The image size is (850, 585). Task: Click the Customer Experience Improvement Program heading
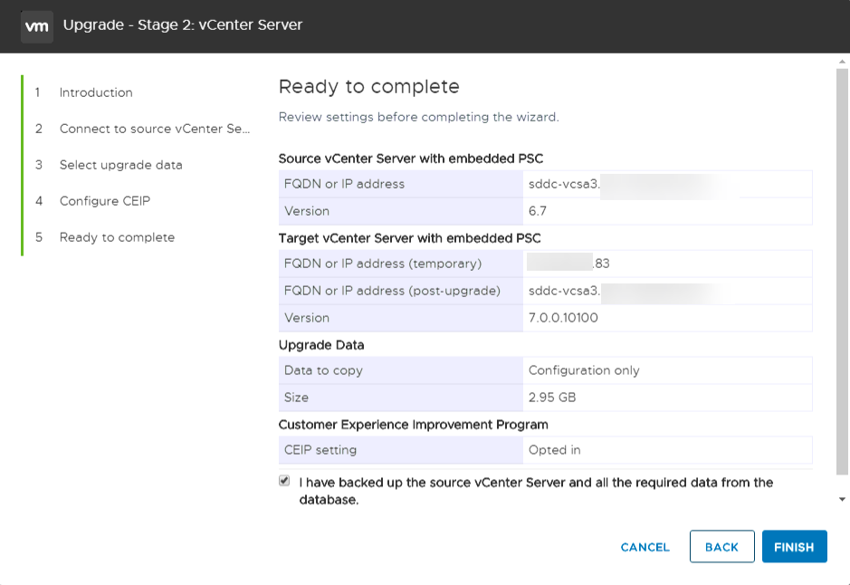click(x=413, y=425)
